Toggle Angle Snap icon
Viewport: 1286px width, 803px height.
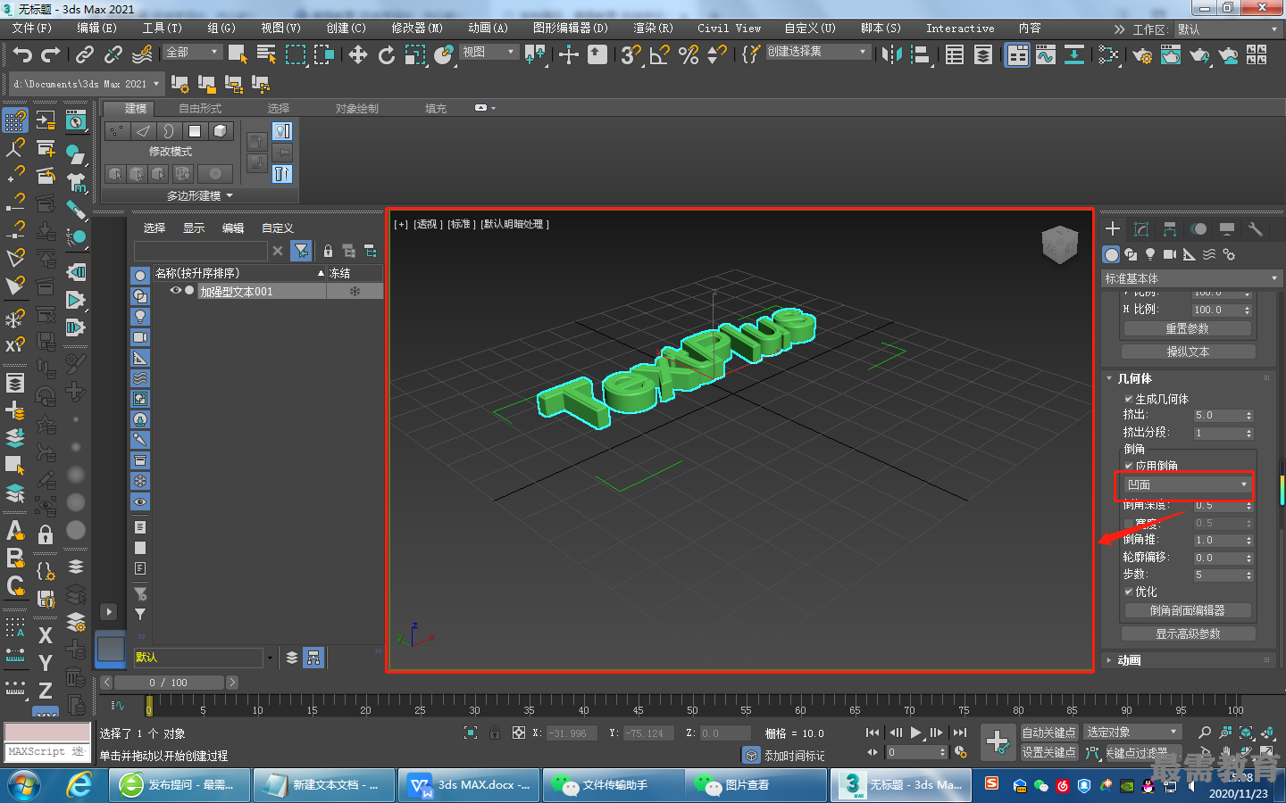click(x=659, y=55)
